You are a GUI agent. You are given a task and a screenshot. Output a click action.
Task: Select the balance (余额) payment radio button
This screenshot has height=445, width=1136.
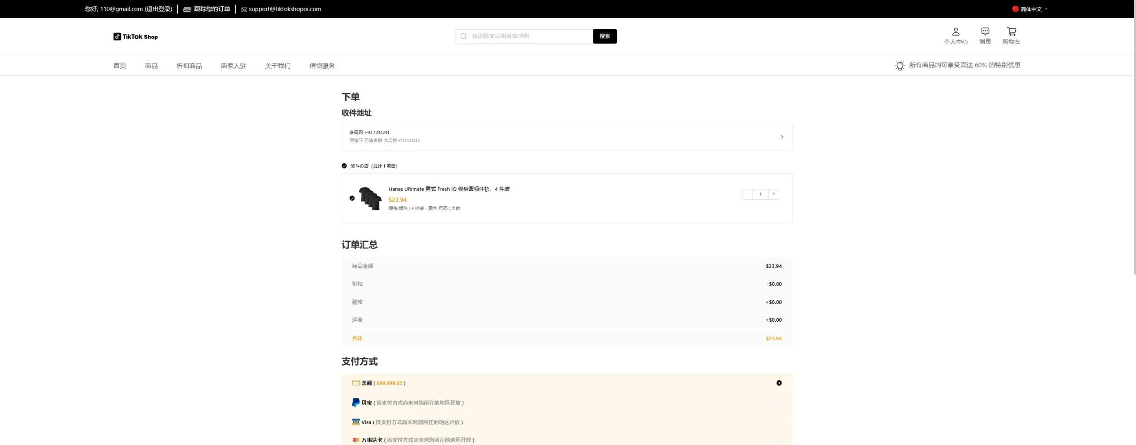(x=779, y=383)
